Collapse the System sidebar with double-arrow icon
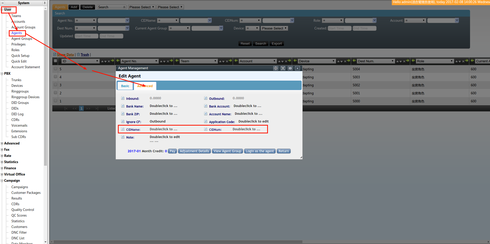The height and width of the screenshot is (244, 490). coord(3,3)
